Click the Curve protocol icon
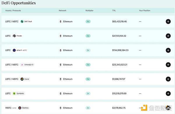This screenshot has height=114, width=175. pyautogui.click(x=22, y=79)
